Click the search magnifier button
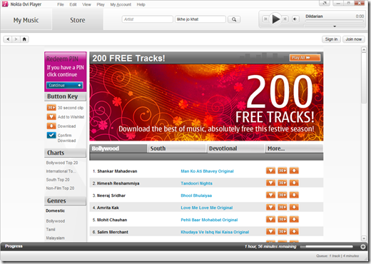The height and width of the screenshot is (264, 371). 234,19
